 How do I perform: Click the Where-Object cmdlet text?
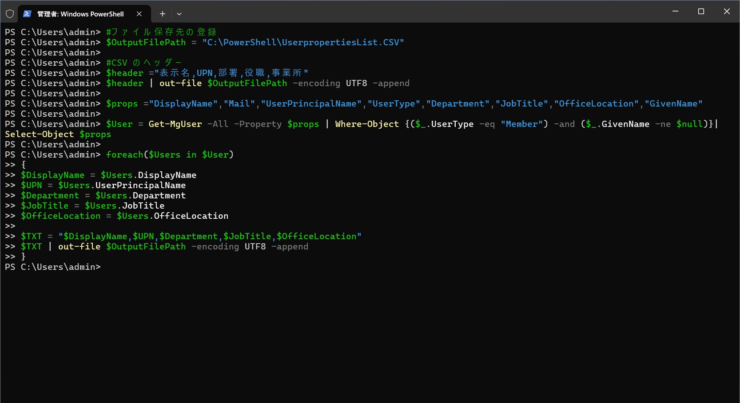[x=367, y=124]
